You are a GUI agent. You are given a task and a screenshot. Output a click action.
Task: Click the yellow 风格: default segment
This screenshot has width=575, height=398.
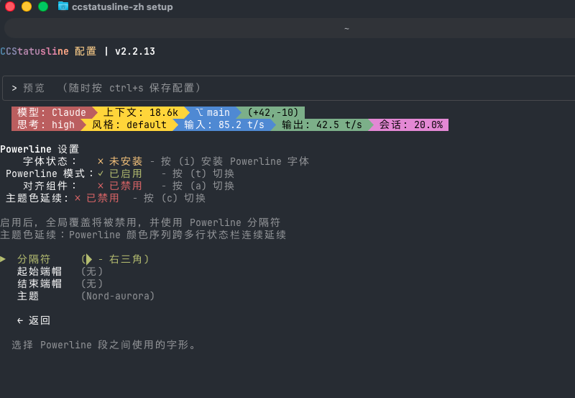129,125
